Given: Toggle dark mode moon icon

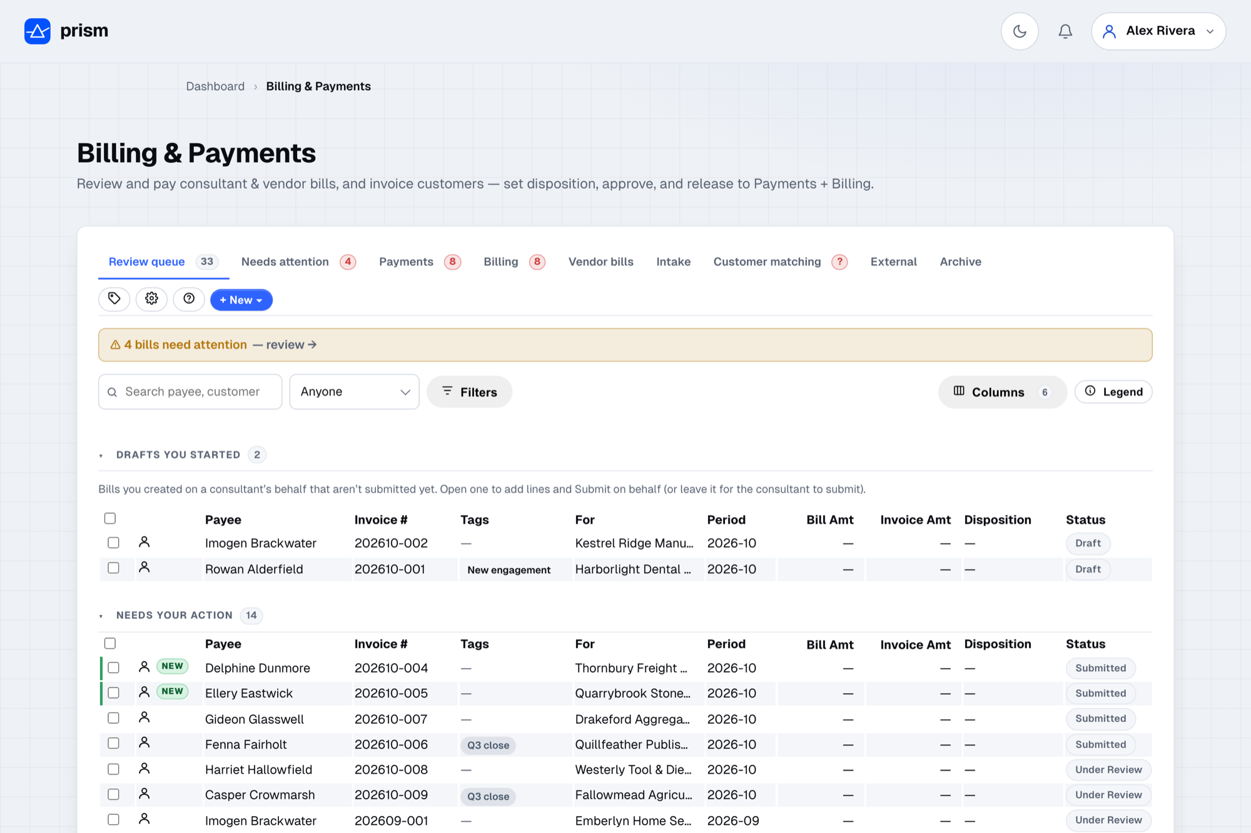Looking at the screenshot, I should [1020, 31].
